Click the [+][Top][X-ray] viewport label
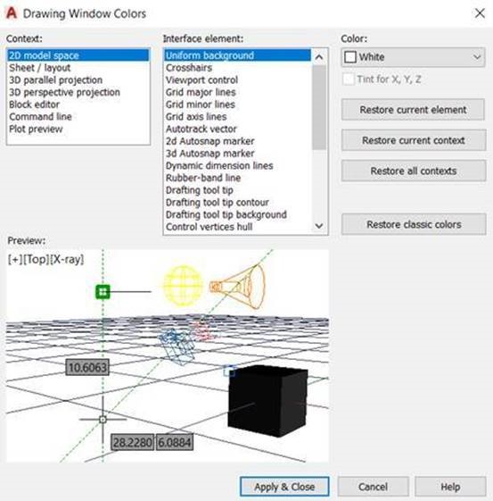Image resolution: width=493 pixels, height=501 pixels. click(45, 259)
